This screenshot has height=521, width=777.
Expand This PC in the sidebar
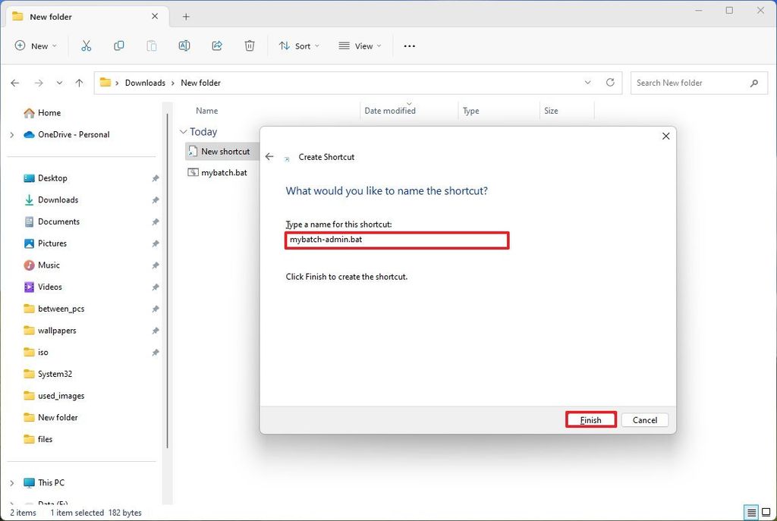pos(11,482)
